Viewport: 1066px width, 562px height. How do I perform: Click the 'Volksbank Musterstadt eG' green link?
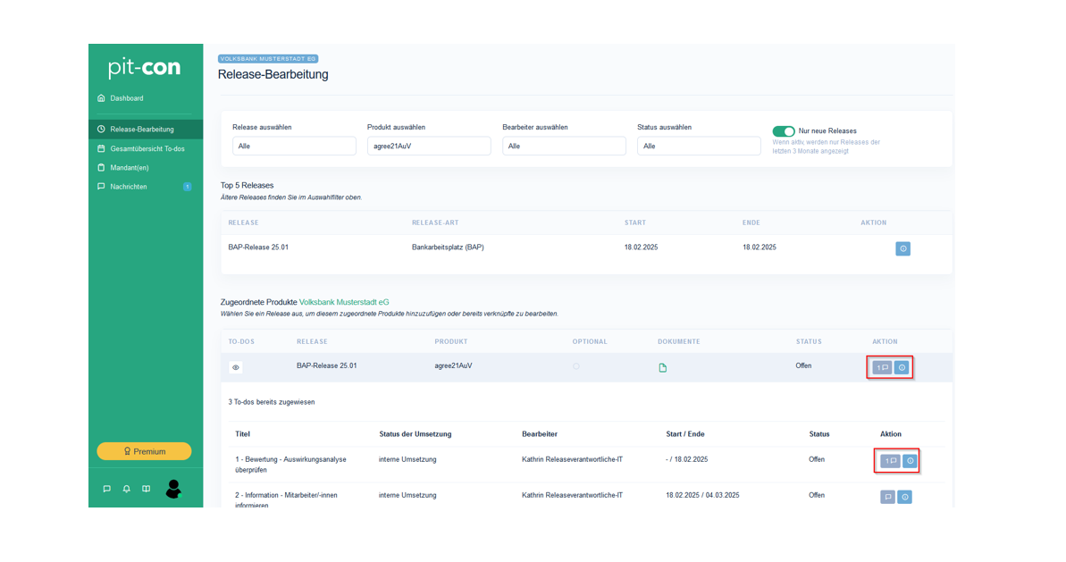344,303
